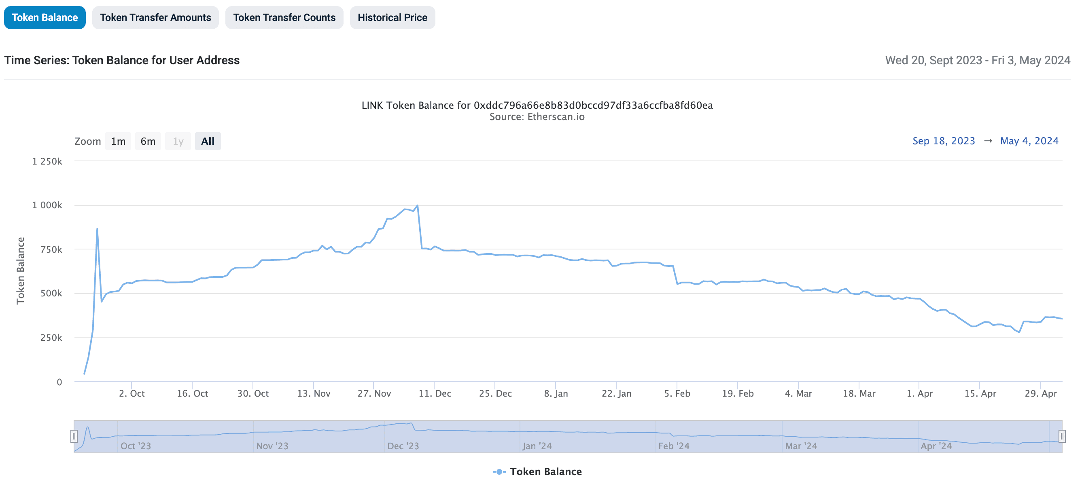Click the navigator area near Dec '23
This screenshot has width=1082, height=486.
(403, 446)
